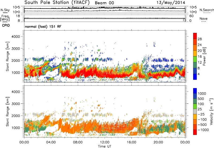Click the "Time UT" axis title
Image resolution: width=214 pixels, height=148 pixels.
click(105, 146)
